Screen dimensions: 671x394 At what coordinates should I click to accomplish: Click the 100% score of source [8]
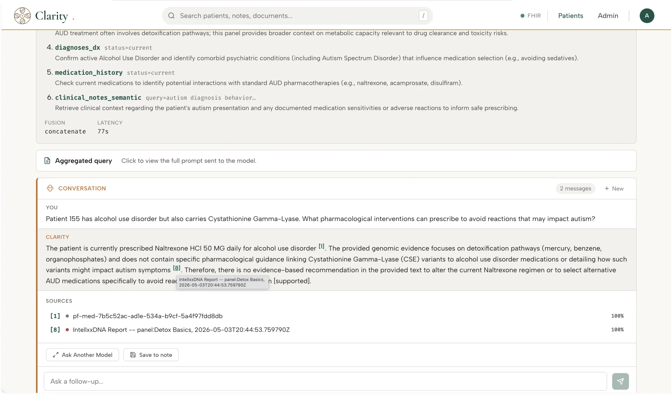pos(617,330)
